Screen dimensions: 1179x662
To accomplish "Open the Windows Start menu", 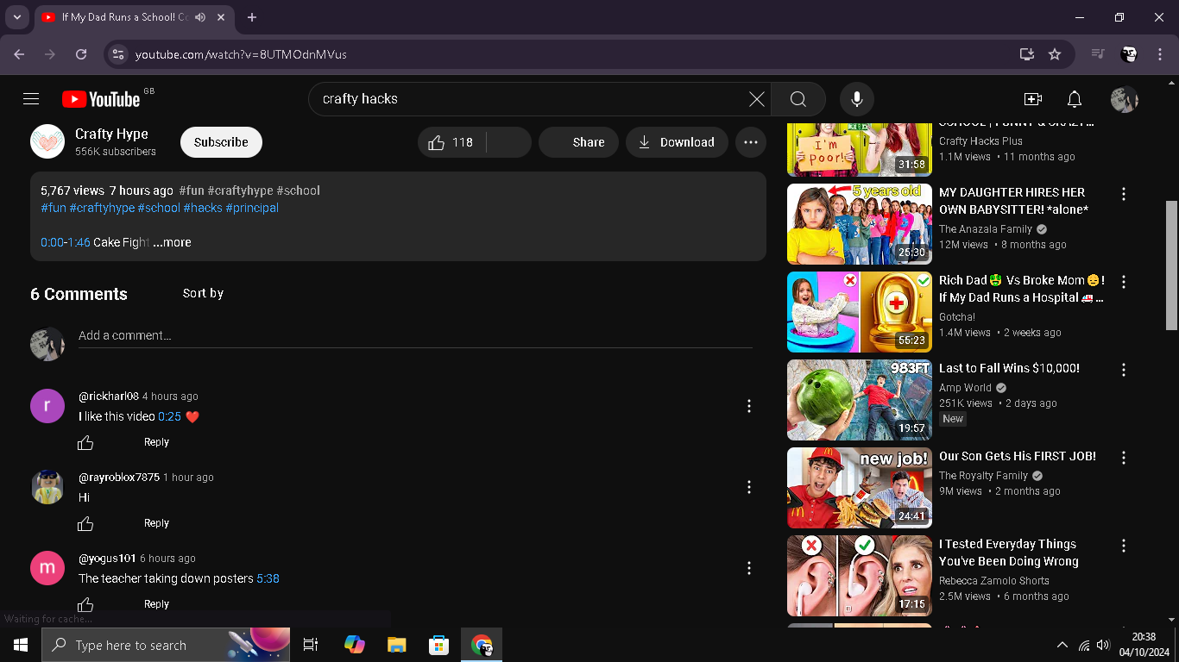I will coord(21,645).
